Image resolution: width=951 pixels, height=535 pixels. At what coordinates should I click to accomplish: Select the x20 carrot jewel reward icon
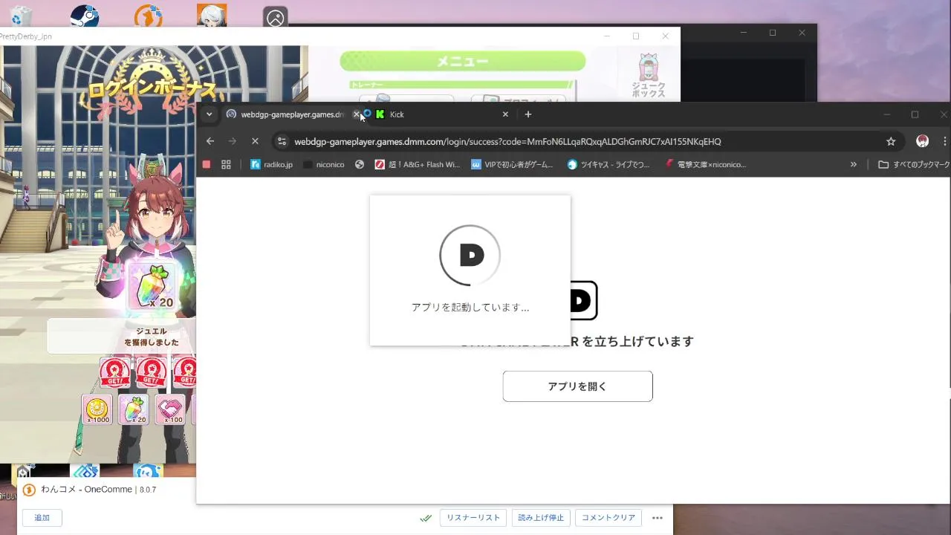click(134, 409)
